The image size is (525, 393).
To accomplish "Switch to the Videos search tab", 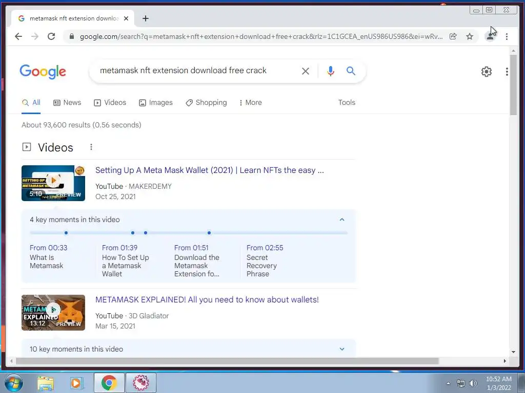I will coord(110,102).
